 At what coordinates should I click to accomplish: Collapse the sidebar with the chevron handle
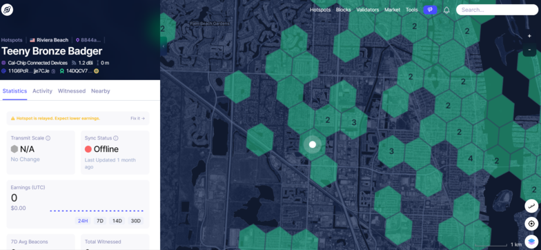164,46
